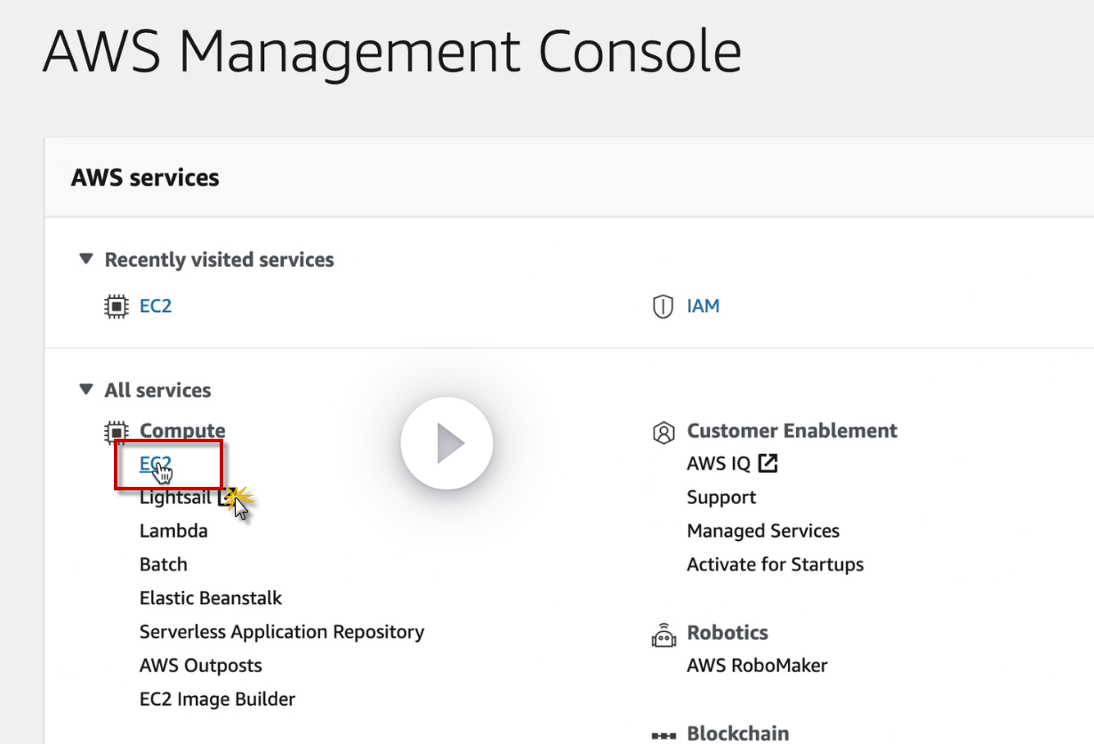Click the EC2 chip icon under Recently visited
This screenshot has height=744, width=1094.
pyautogui.click(x=117, y=306)
